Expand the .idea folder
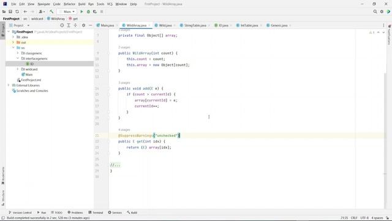392x221 pixels. click(13, 37)
